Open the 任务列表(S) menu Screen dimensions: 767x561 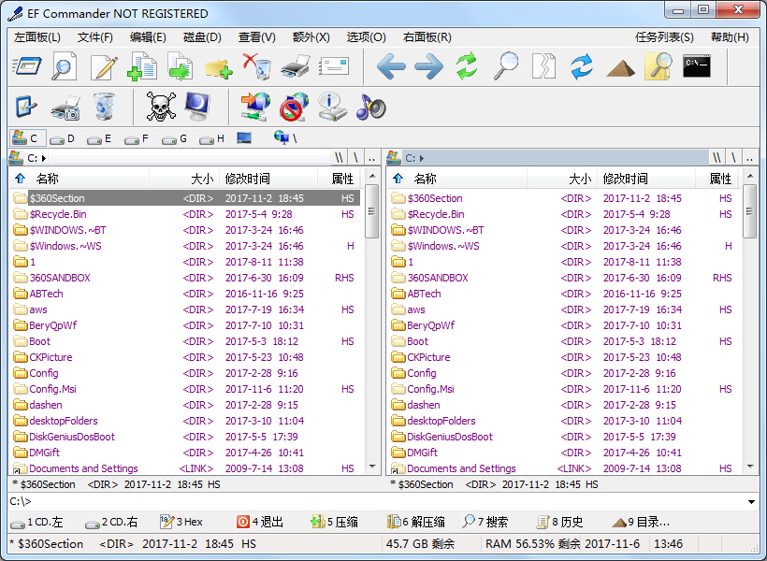tap(664, 37)
